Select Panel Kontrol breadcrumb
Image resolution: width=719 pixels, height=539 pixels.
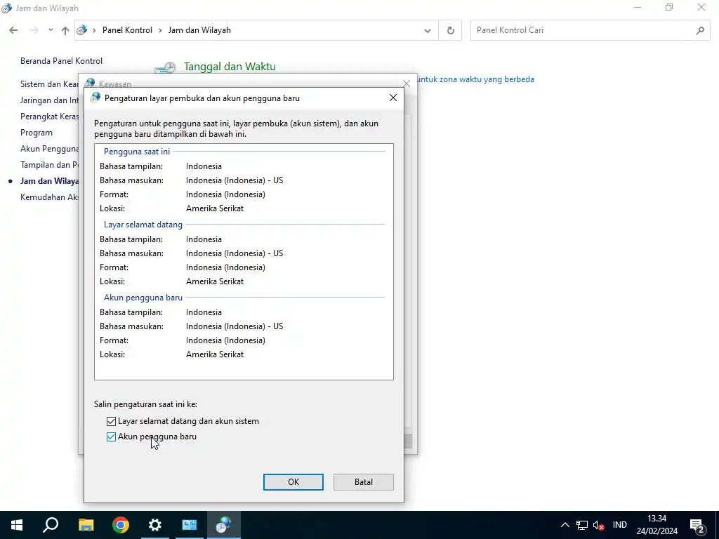127,30
